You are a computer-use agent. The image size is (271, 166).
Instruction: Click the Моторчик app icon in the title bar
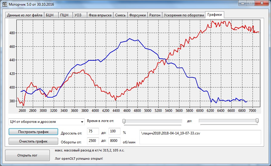5,4
